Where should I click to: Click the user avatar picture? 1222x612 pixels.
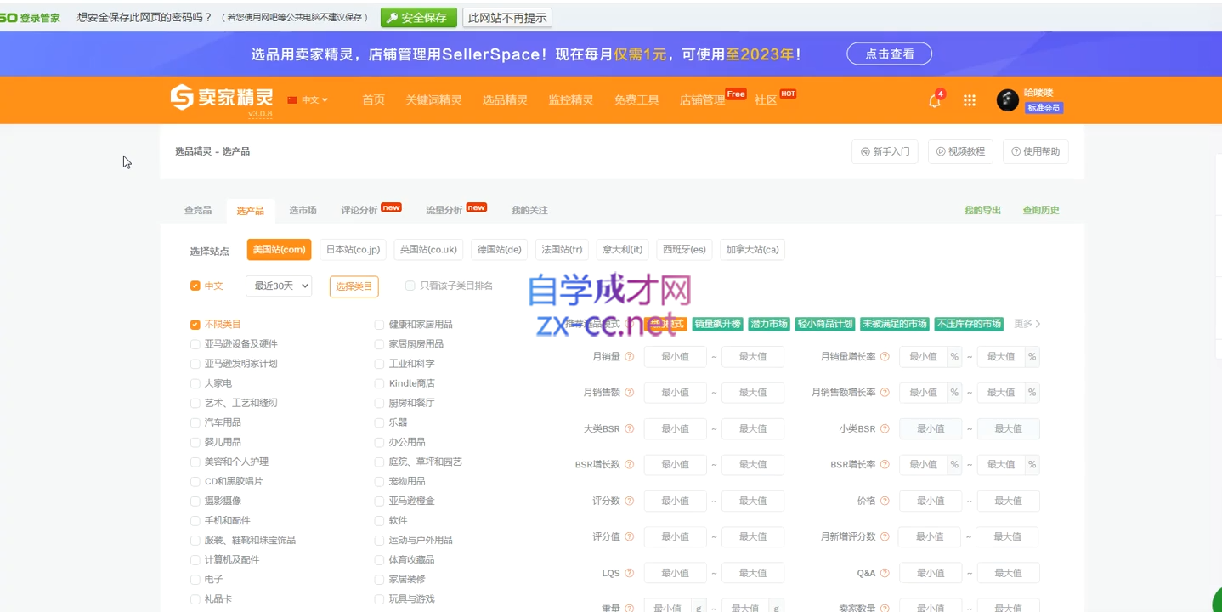[1007, 100]
